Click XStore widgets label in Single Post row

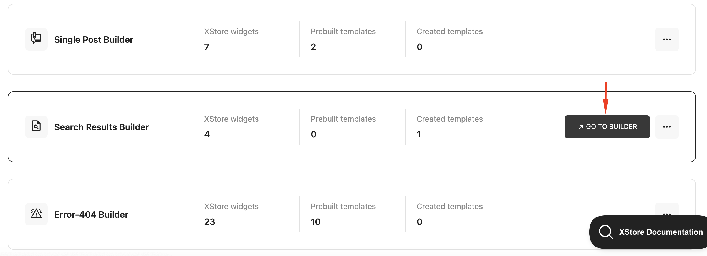(x=231, y=31)
